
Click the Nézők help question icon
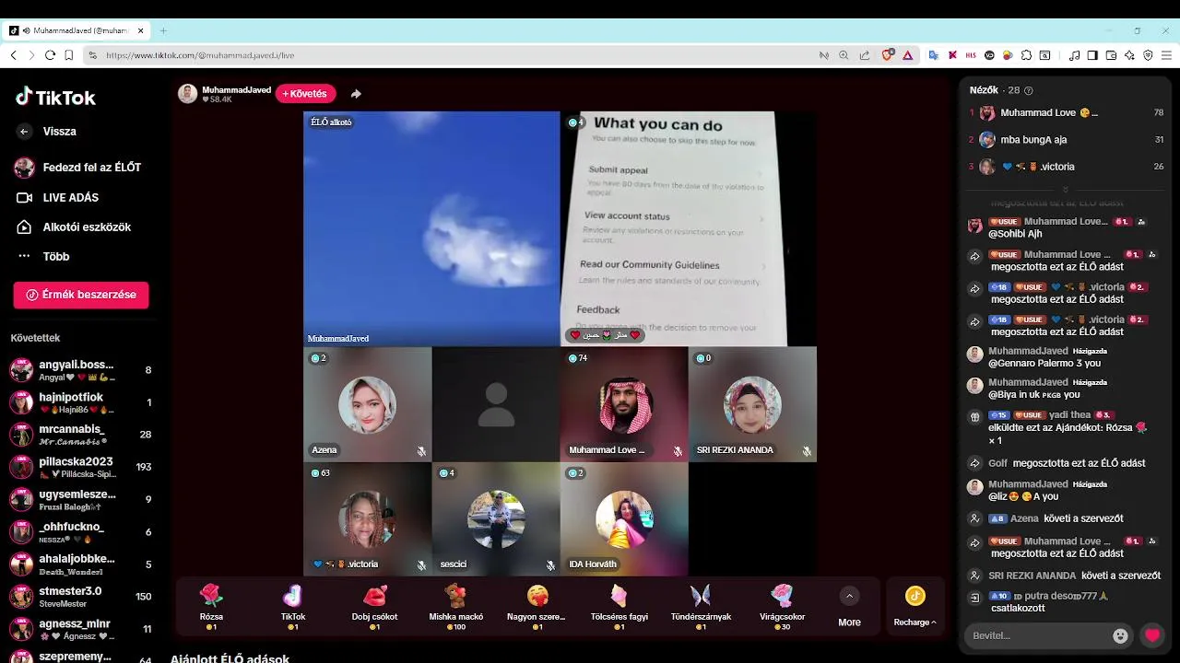tap(1029, 90)
